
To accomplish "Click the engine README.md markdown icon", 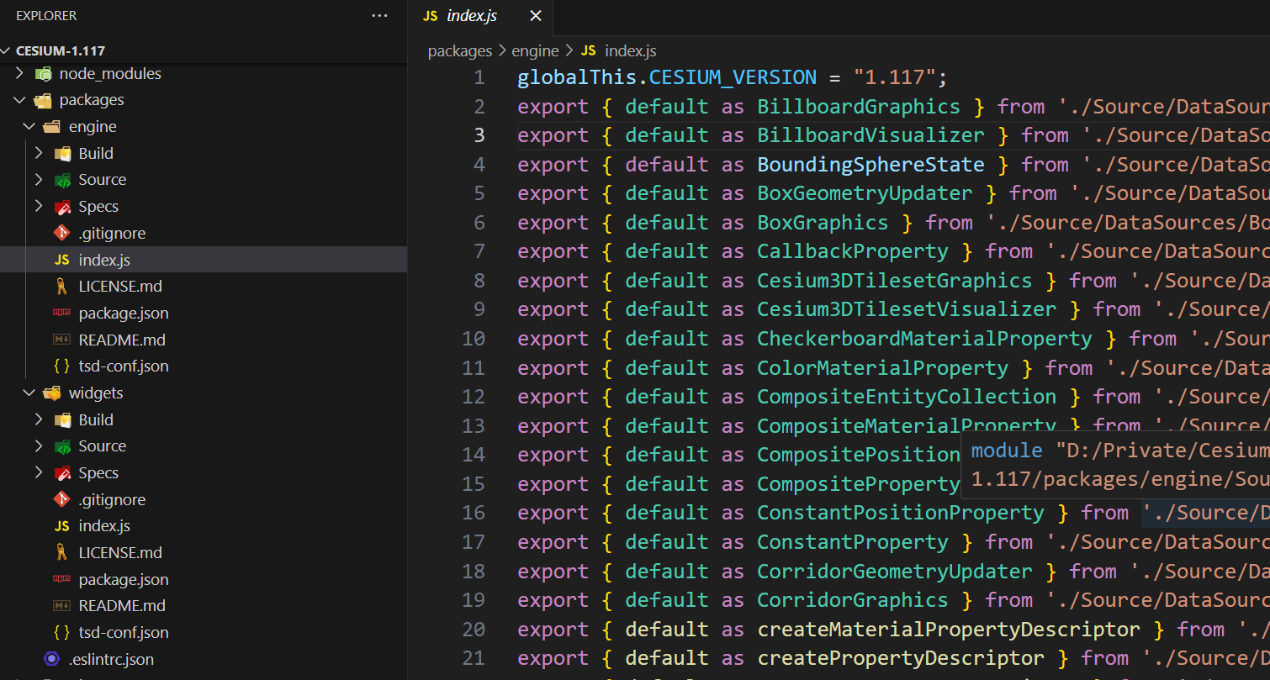I will (61, 340).
